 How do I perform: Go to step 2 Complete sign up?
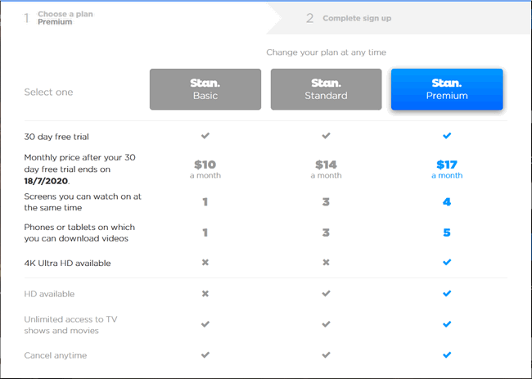(357, 18)
